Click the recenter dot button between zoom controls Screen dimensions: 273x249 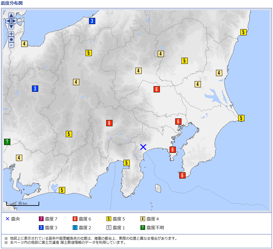coord(11,39)
